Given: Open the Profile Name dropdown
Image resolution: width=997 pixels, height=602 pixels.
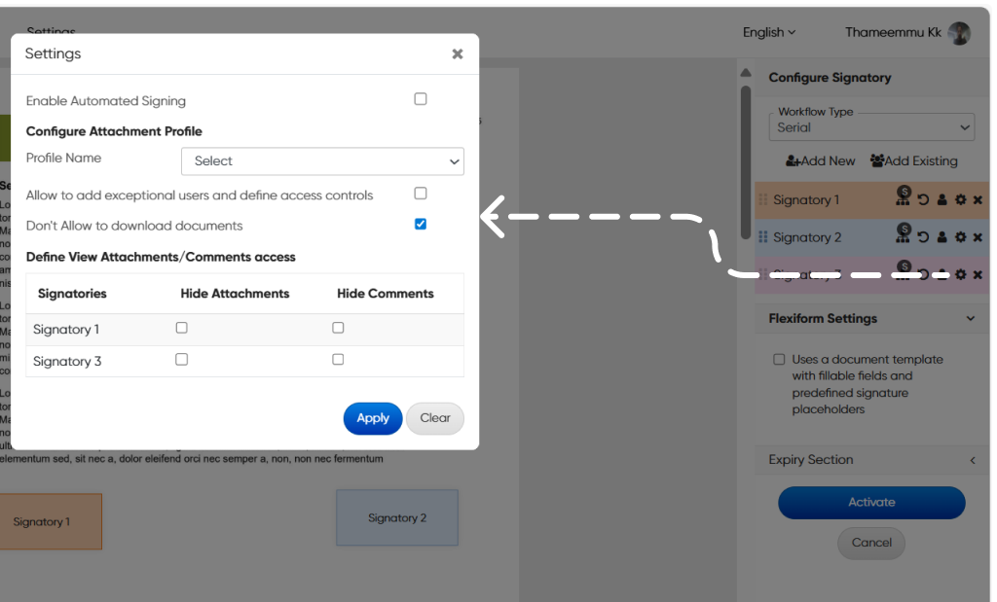Looking at the screenshot, I should 322,161.
